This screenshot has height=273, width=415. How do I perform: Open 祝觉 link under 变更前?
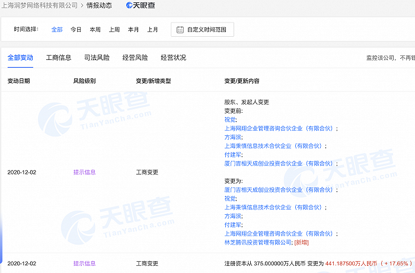(230, 119)
